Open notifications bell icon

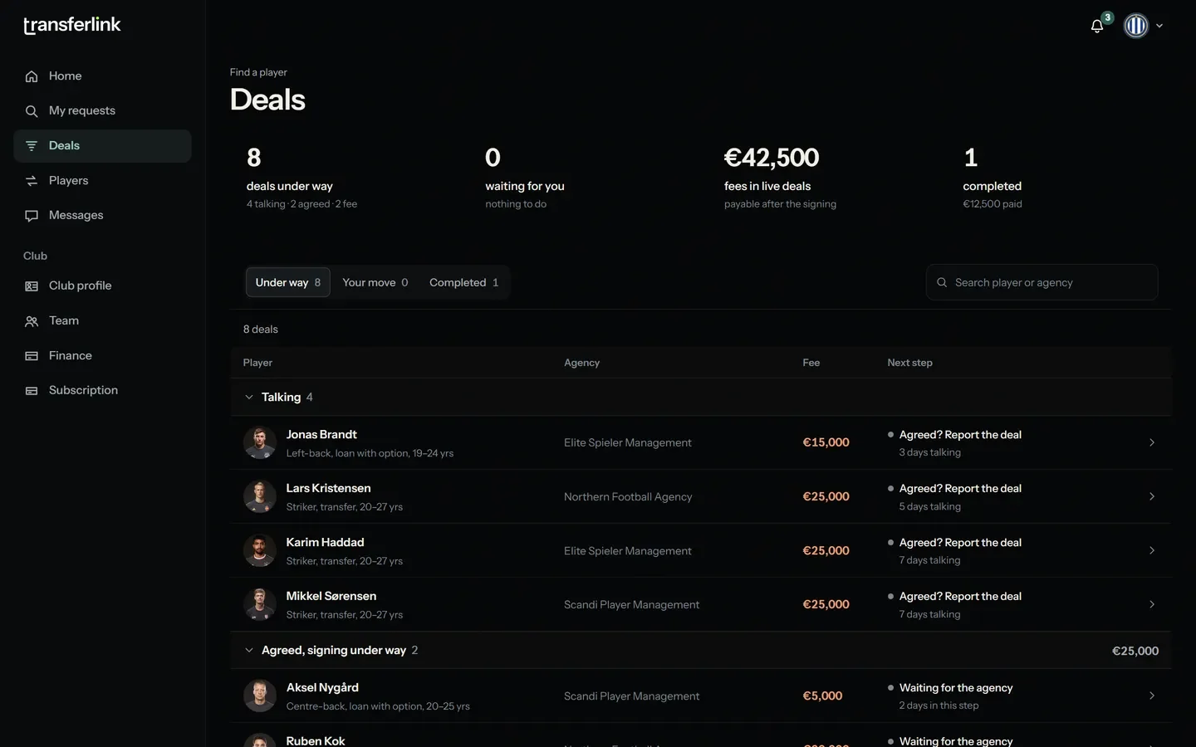[x=1097, y=26]
